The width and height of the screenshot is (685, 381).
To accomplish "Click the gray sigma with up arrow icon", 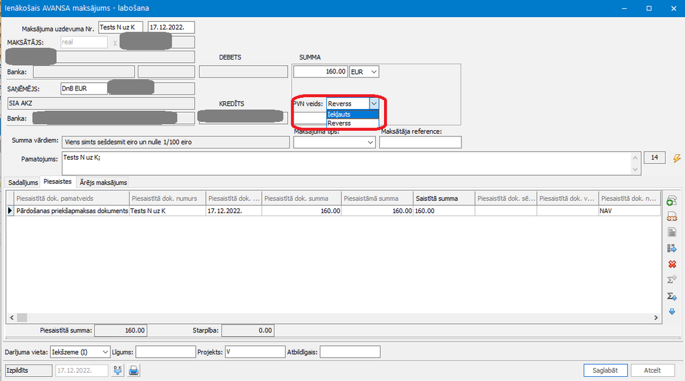I will 672,280.
